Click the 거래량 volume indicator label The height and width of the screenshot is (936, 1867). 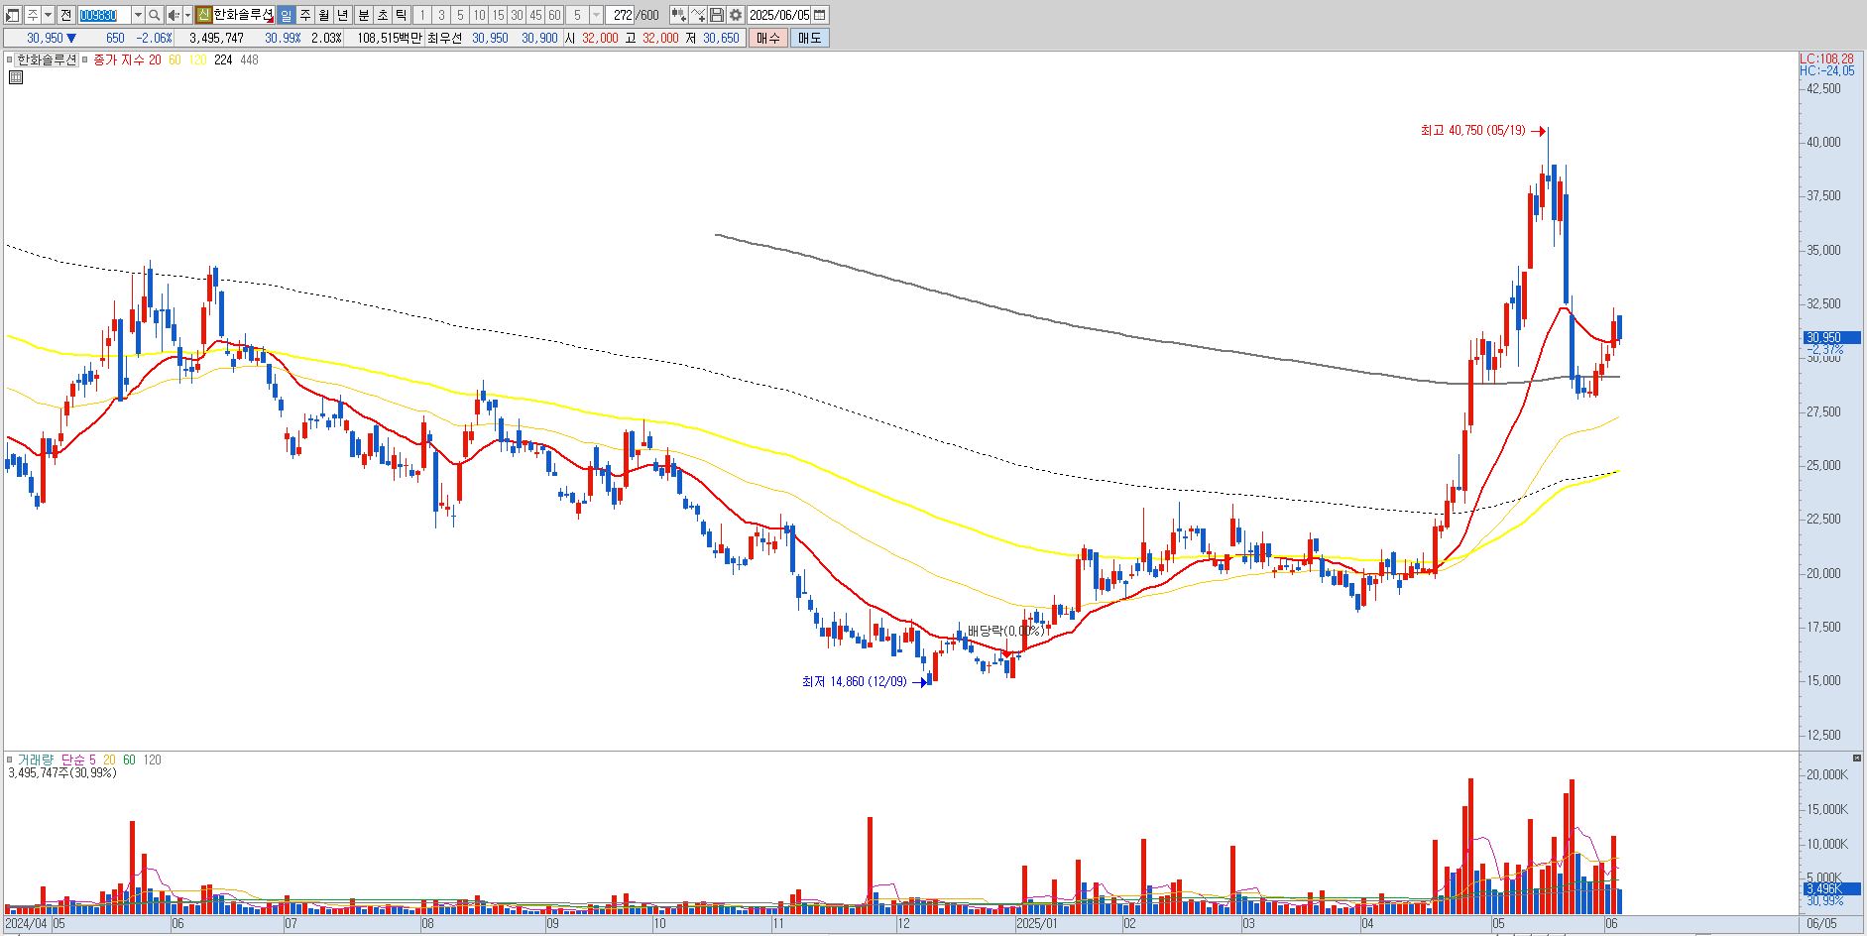(x=35, y=760)
